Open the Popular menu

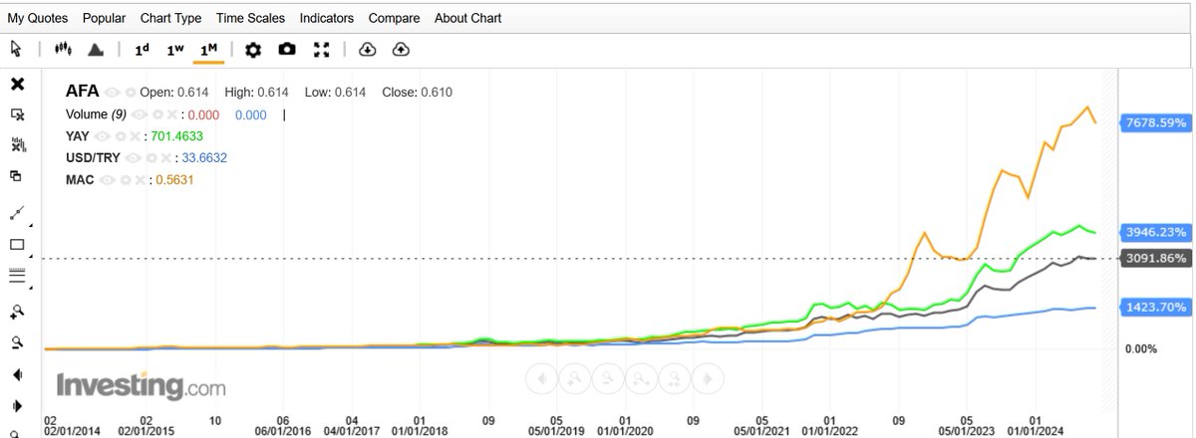105,18
